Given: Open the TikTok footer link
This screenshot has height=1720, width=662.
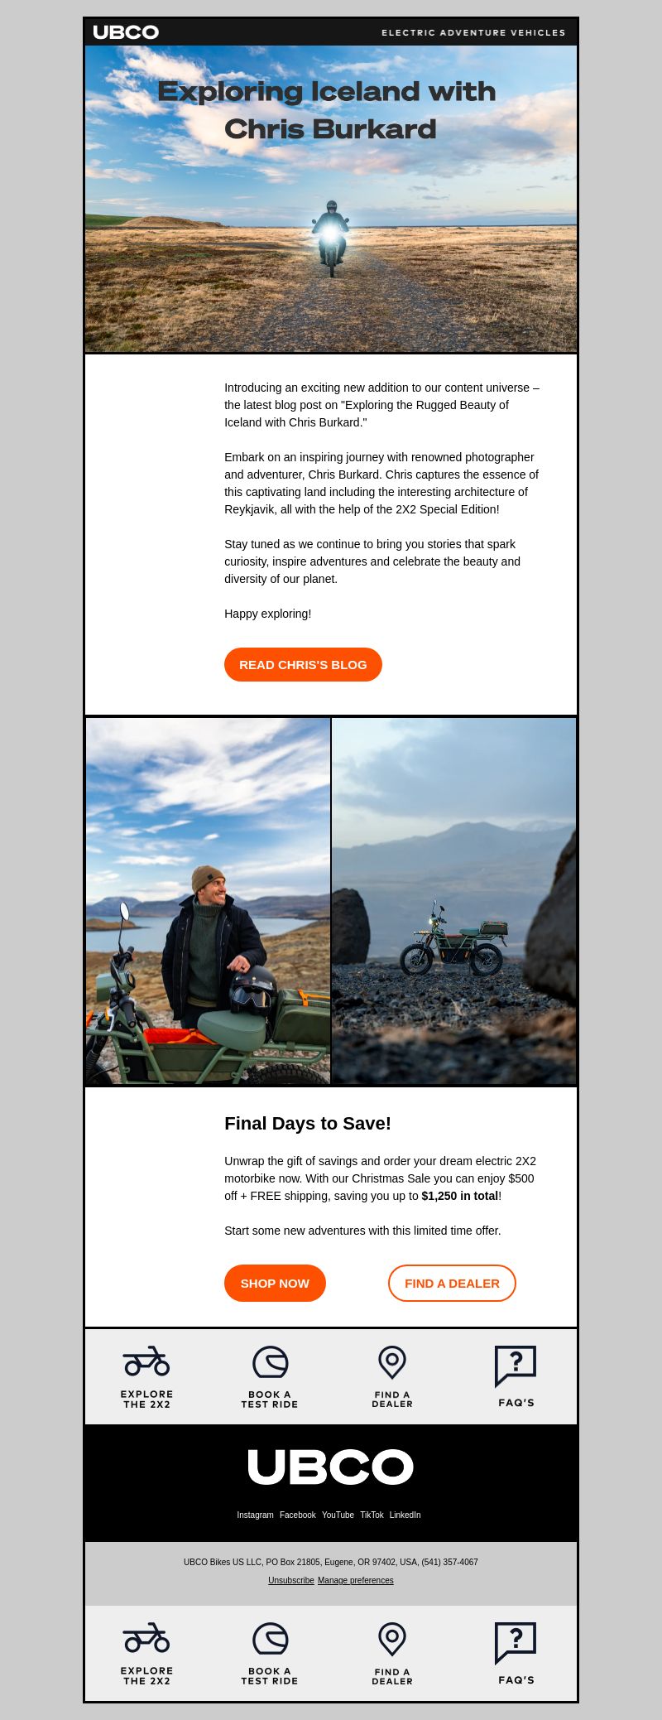Looking at the screenshot, I should (x=372, y=1515).
